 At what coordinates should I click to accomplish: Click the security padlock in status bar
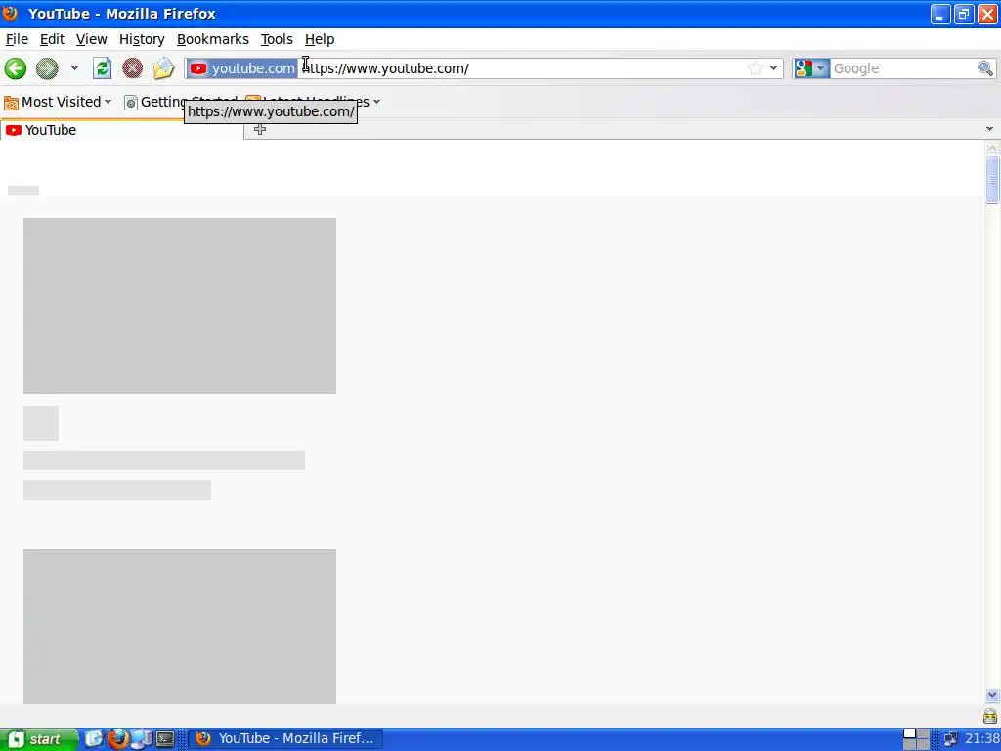990,715
